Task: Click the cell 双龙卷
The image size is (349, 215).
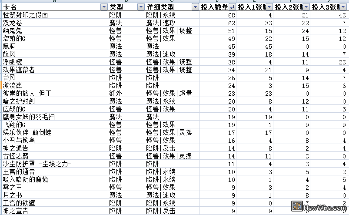Action: coord(55,23)
